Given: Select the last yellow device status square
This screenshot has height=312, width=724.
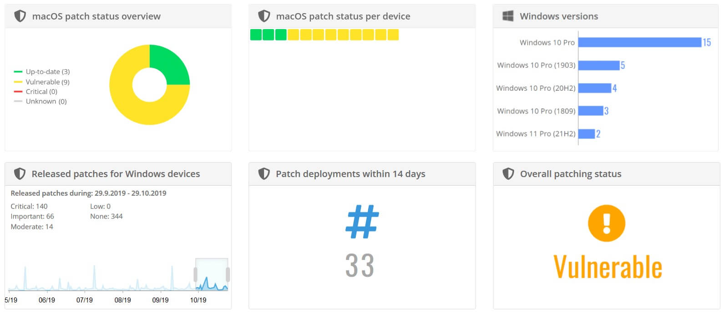Looking at the screenshot, I should point(393,35).
